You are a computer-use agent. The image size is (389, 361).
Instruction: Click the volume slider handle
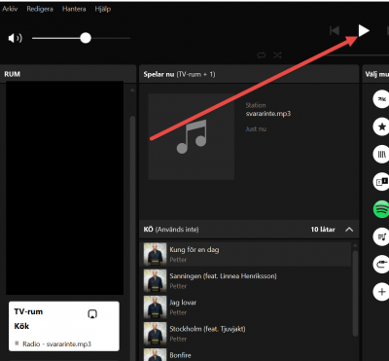coord(86,38)
